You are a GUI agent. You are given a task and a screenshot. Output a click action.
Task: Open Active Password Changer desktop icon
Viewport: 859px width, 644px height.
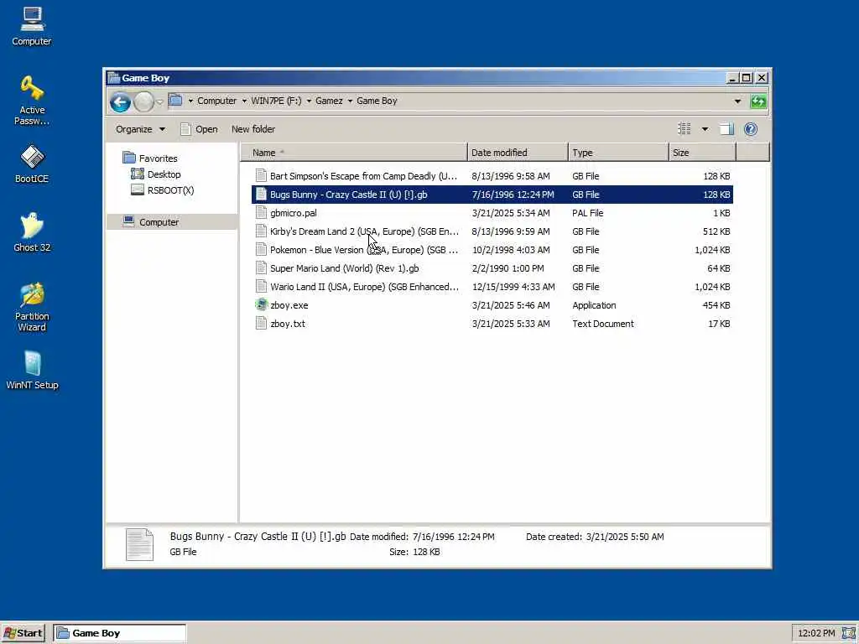click(32, 101)
